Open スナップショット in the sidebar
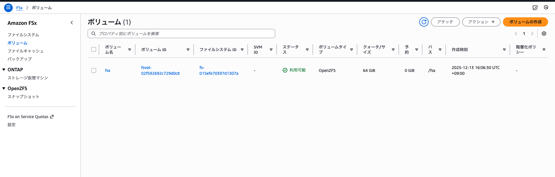The width and height of the screenshot is (555, 177). [x=23, y=96]
